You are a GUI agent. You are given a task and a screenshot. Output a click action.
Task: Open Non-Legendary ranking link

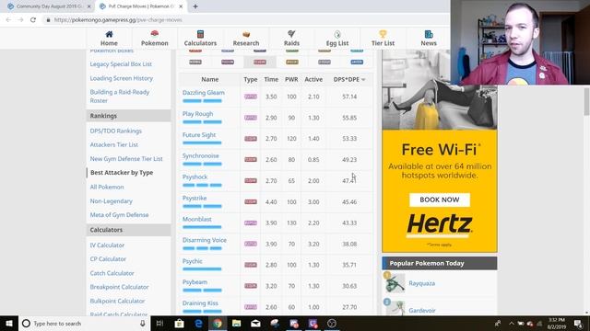(111, 201)
